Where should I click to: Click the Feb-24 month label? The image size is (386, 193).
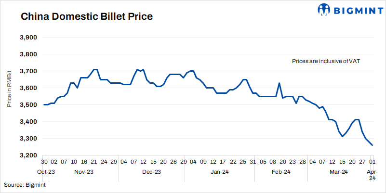[280, 172]
